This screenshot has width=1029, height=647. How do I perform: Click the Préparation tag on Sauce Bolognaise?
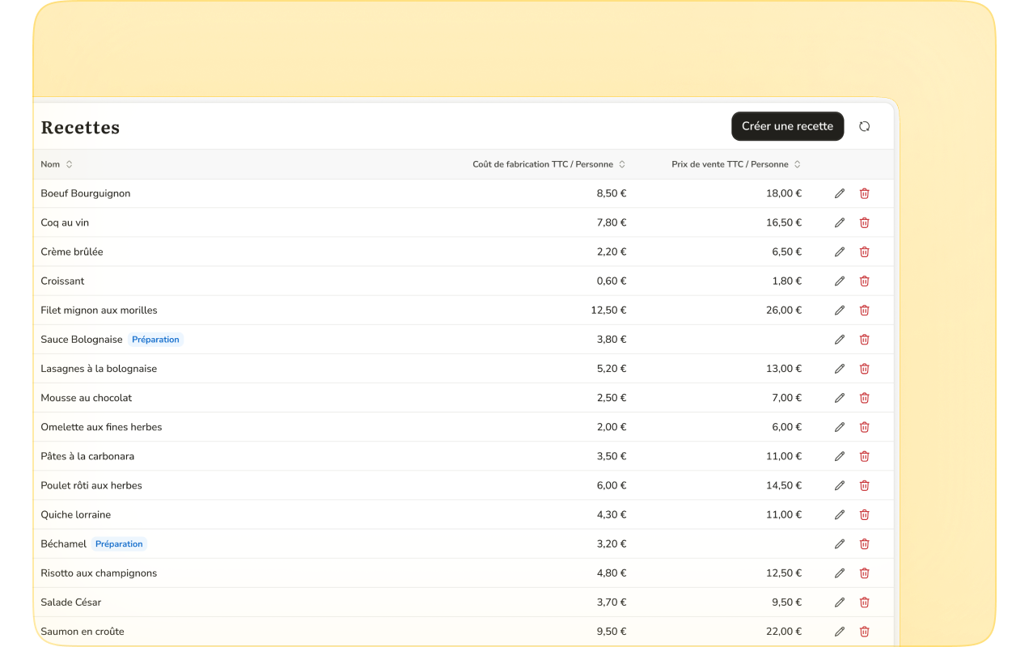(x=155, y=340)
